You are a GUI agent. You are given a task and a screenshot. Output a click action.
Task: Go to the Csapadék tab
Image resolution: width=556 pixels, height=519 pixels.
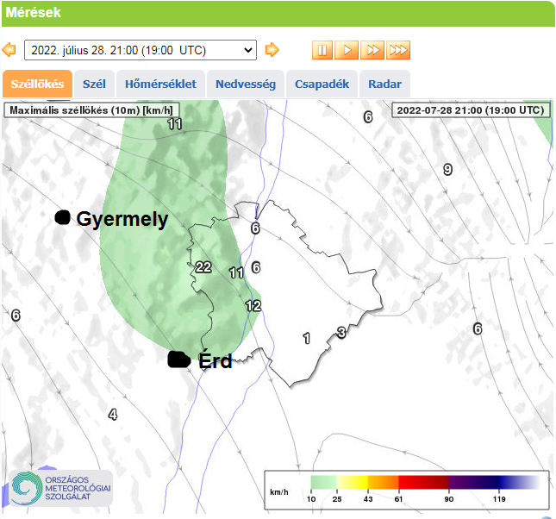coord(322,84)
